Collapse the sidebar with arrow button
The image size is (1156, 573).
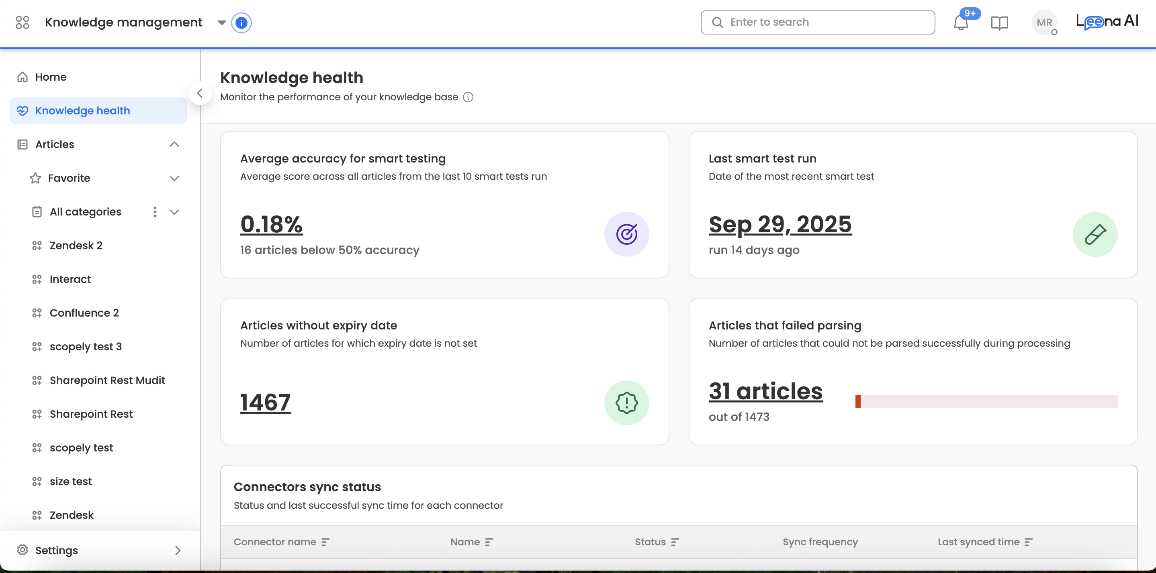(x=200, y=93)
